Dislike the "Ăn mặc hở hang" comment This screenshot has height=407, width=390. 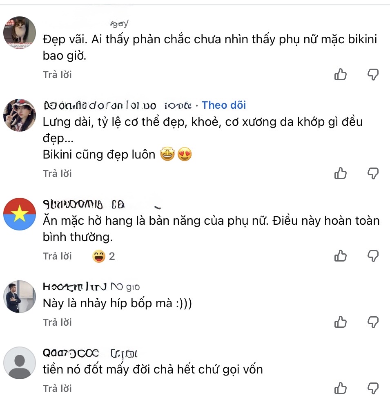[x=373, y=256]
